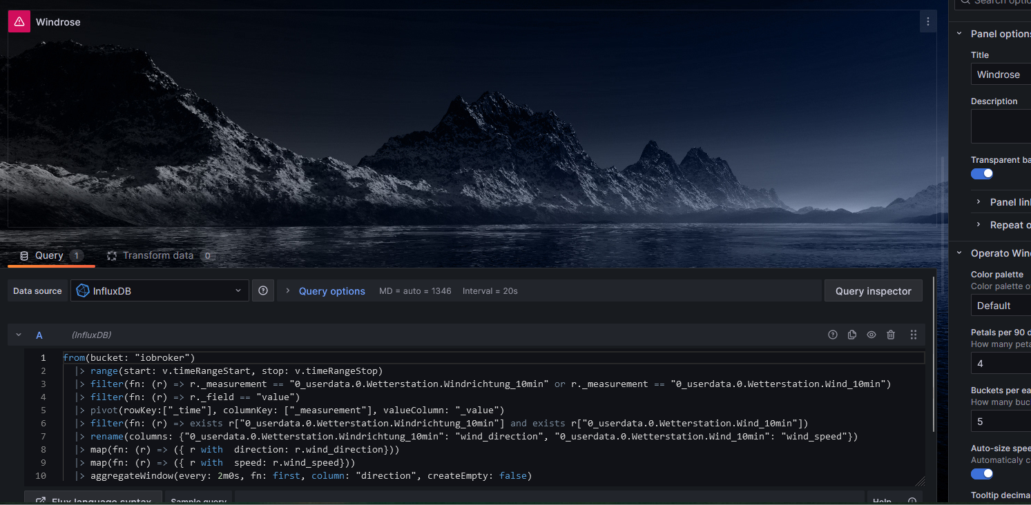Screen dimensions: 1031x505
Task: Grab the drag handle for query A
Action: [914, 335]
